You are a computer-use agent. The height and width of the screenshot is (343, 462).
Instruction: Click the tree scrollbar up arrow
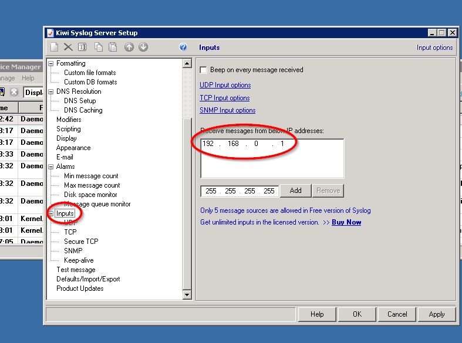point(187,63)
